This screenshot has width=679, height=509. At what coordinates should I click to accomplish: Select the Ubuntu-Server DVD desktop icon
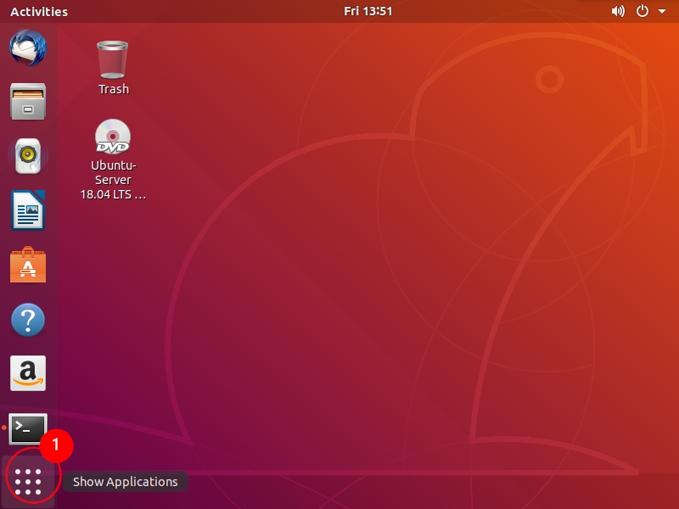coord(113,137)
